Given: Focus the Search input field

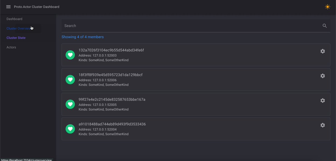Looking at the screenshot, I should click(x=192, y=26).
